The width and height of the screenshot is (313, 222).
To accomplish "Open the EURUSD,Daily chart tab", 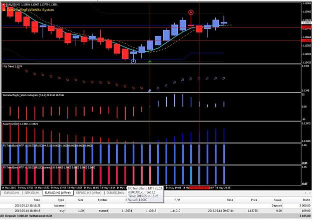I will (115, 193).
